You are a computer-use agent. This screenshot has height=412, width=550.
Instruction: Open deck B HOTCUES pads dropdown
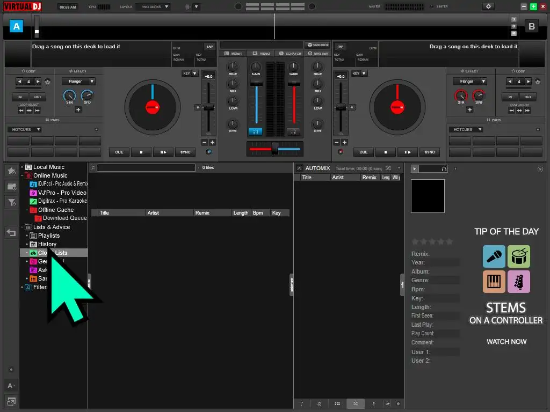(x=466, y=130)
